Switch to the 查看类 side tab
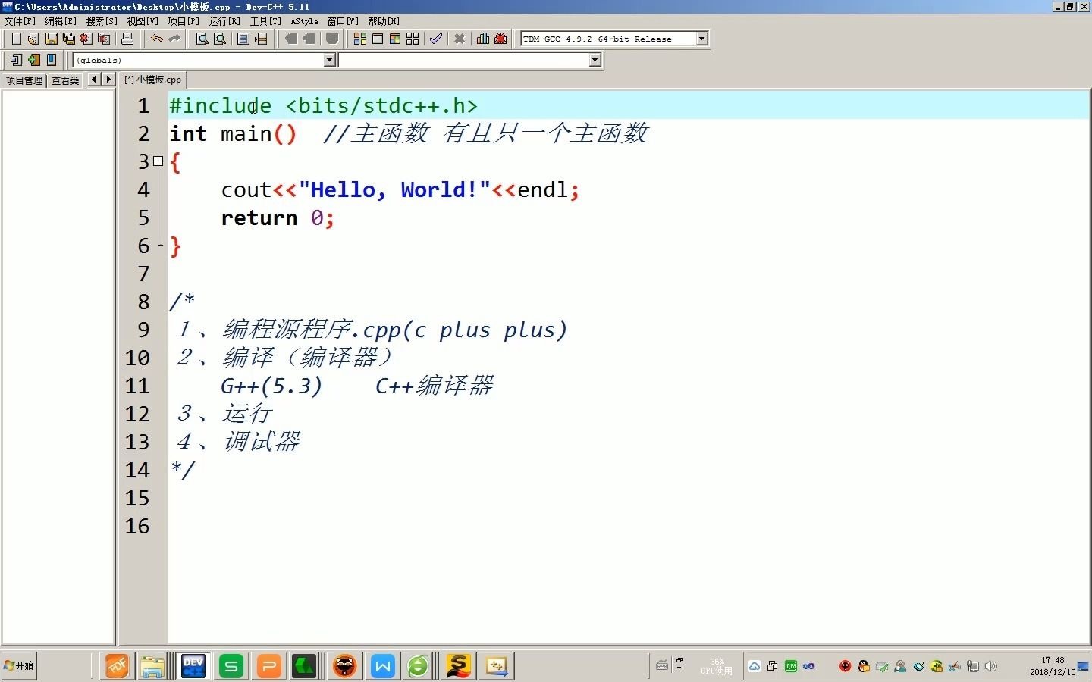This screenshot has height=682, width=1092. pos(65,80)
